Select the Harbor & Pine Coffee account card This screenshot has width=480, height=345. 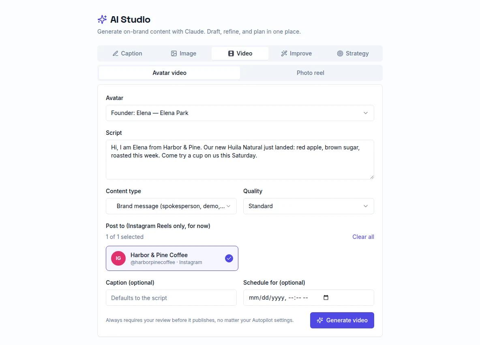coord(172,258)
